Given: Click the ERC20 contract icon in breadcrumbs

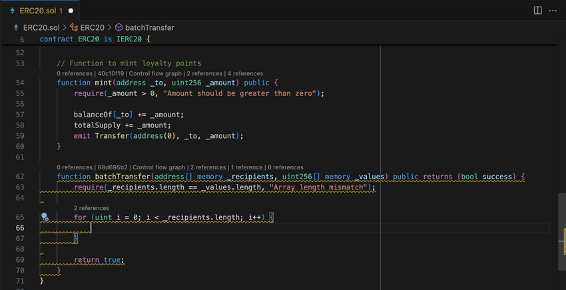Looking at the screenshot, I should 74,28.
